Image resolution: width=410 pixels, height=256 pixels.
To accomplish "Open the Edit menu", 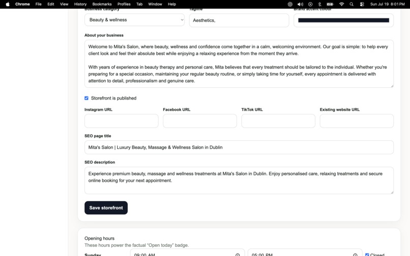I will coord(51,4).
